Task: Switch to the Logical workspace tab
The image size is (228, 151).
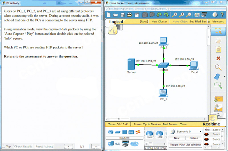Action: click(x=116, y=22)
